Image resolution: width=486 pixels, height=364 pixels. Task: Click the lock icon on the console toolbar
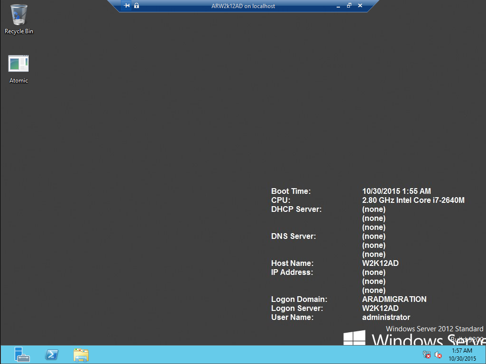136,6
